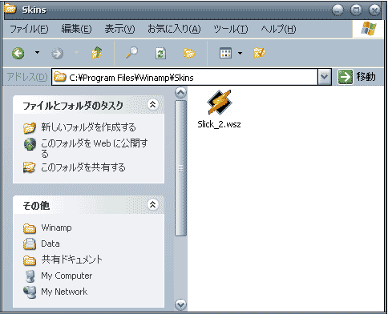
Task: Open the Views dropdown arrow
Action: tap(240, 53)
